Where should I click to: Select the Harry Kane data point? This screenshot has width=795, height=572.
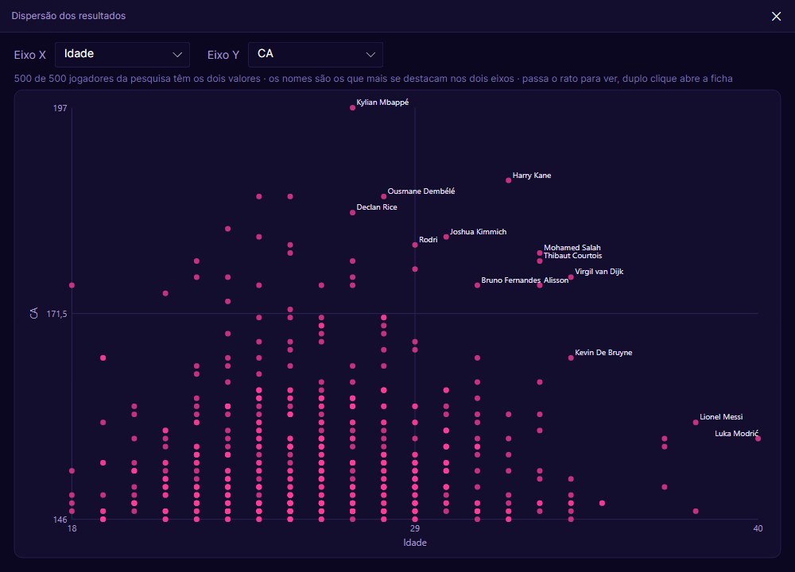[509, 180]
